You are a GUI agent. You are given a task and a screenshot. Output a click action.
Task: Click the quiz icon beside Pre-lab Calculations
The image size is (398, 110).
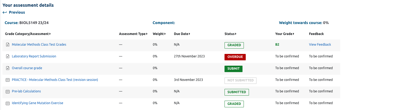tap(8, 92)
